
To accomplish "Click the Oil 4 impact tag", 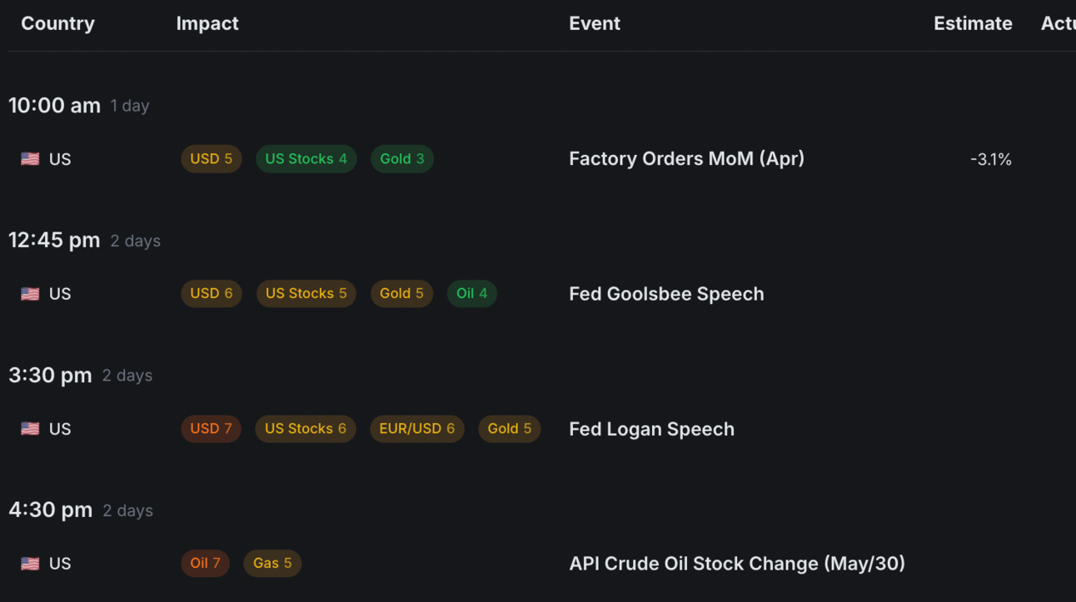I will 471,294.
